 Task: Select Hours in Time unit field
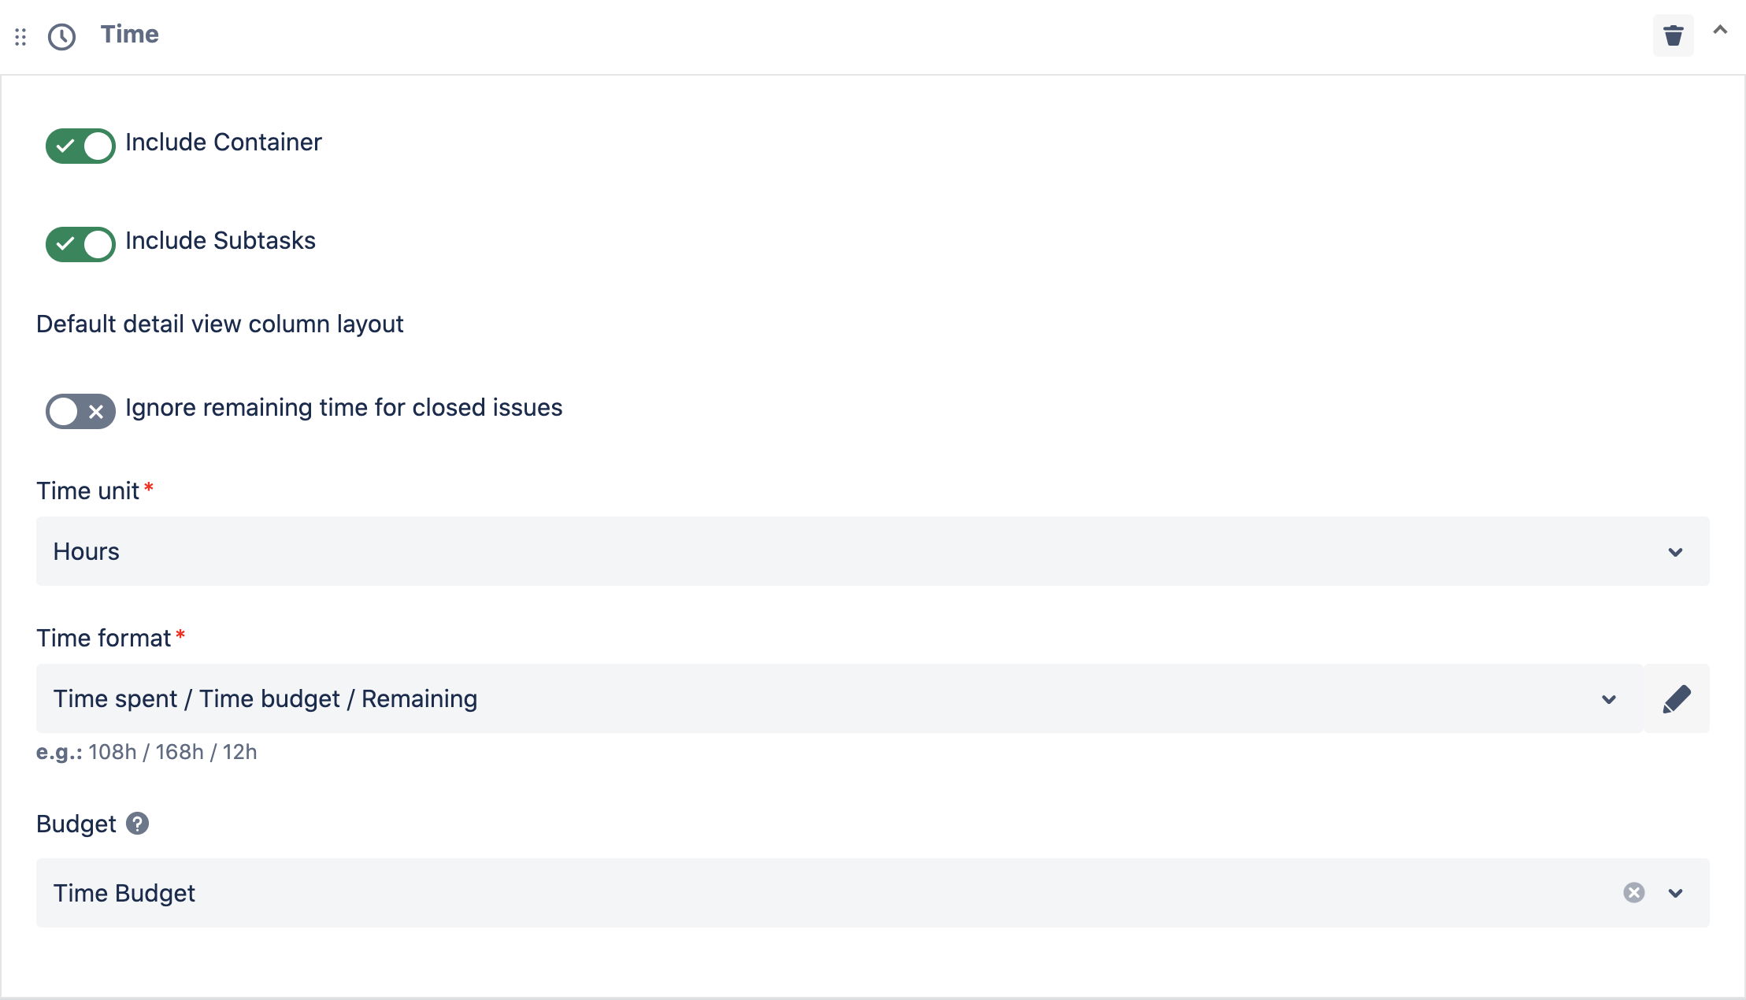click(x=86, y=551)
